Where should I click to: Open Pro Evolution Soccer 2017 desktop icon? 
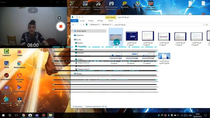pos(85,5)
